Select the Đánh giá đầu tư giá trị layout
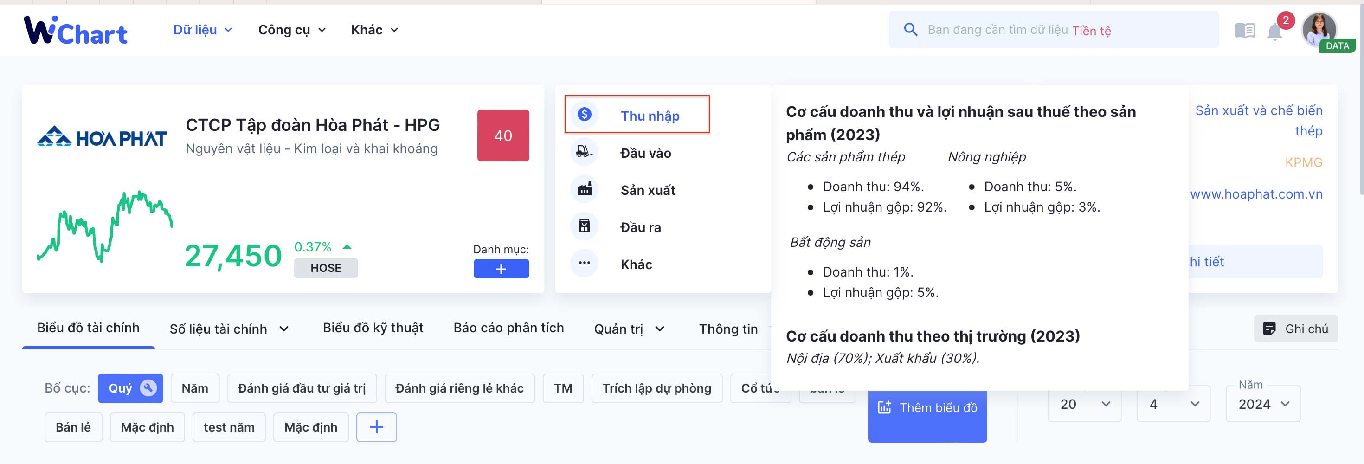The height and width of the screenshot is (464, 1364). [302, 388]
